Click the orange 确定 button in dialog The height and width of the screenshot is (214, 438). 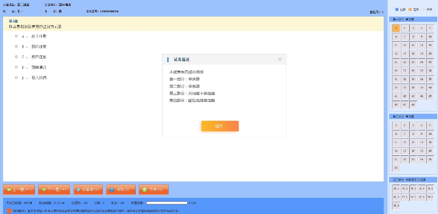[x=220, y=126]
